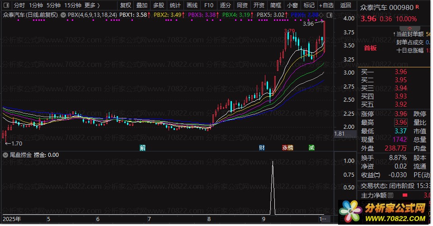433x226 pixels.
Task: Open the 多股 multi-stock view
Action: tap(159, 5)
